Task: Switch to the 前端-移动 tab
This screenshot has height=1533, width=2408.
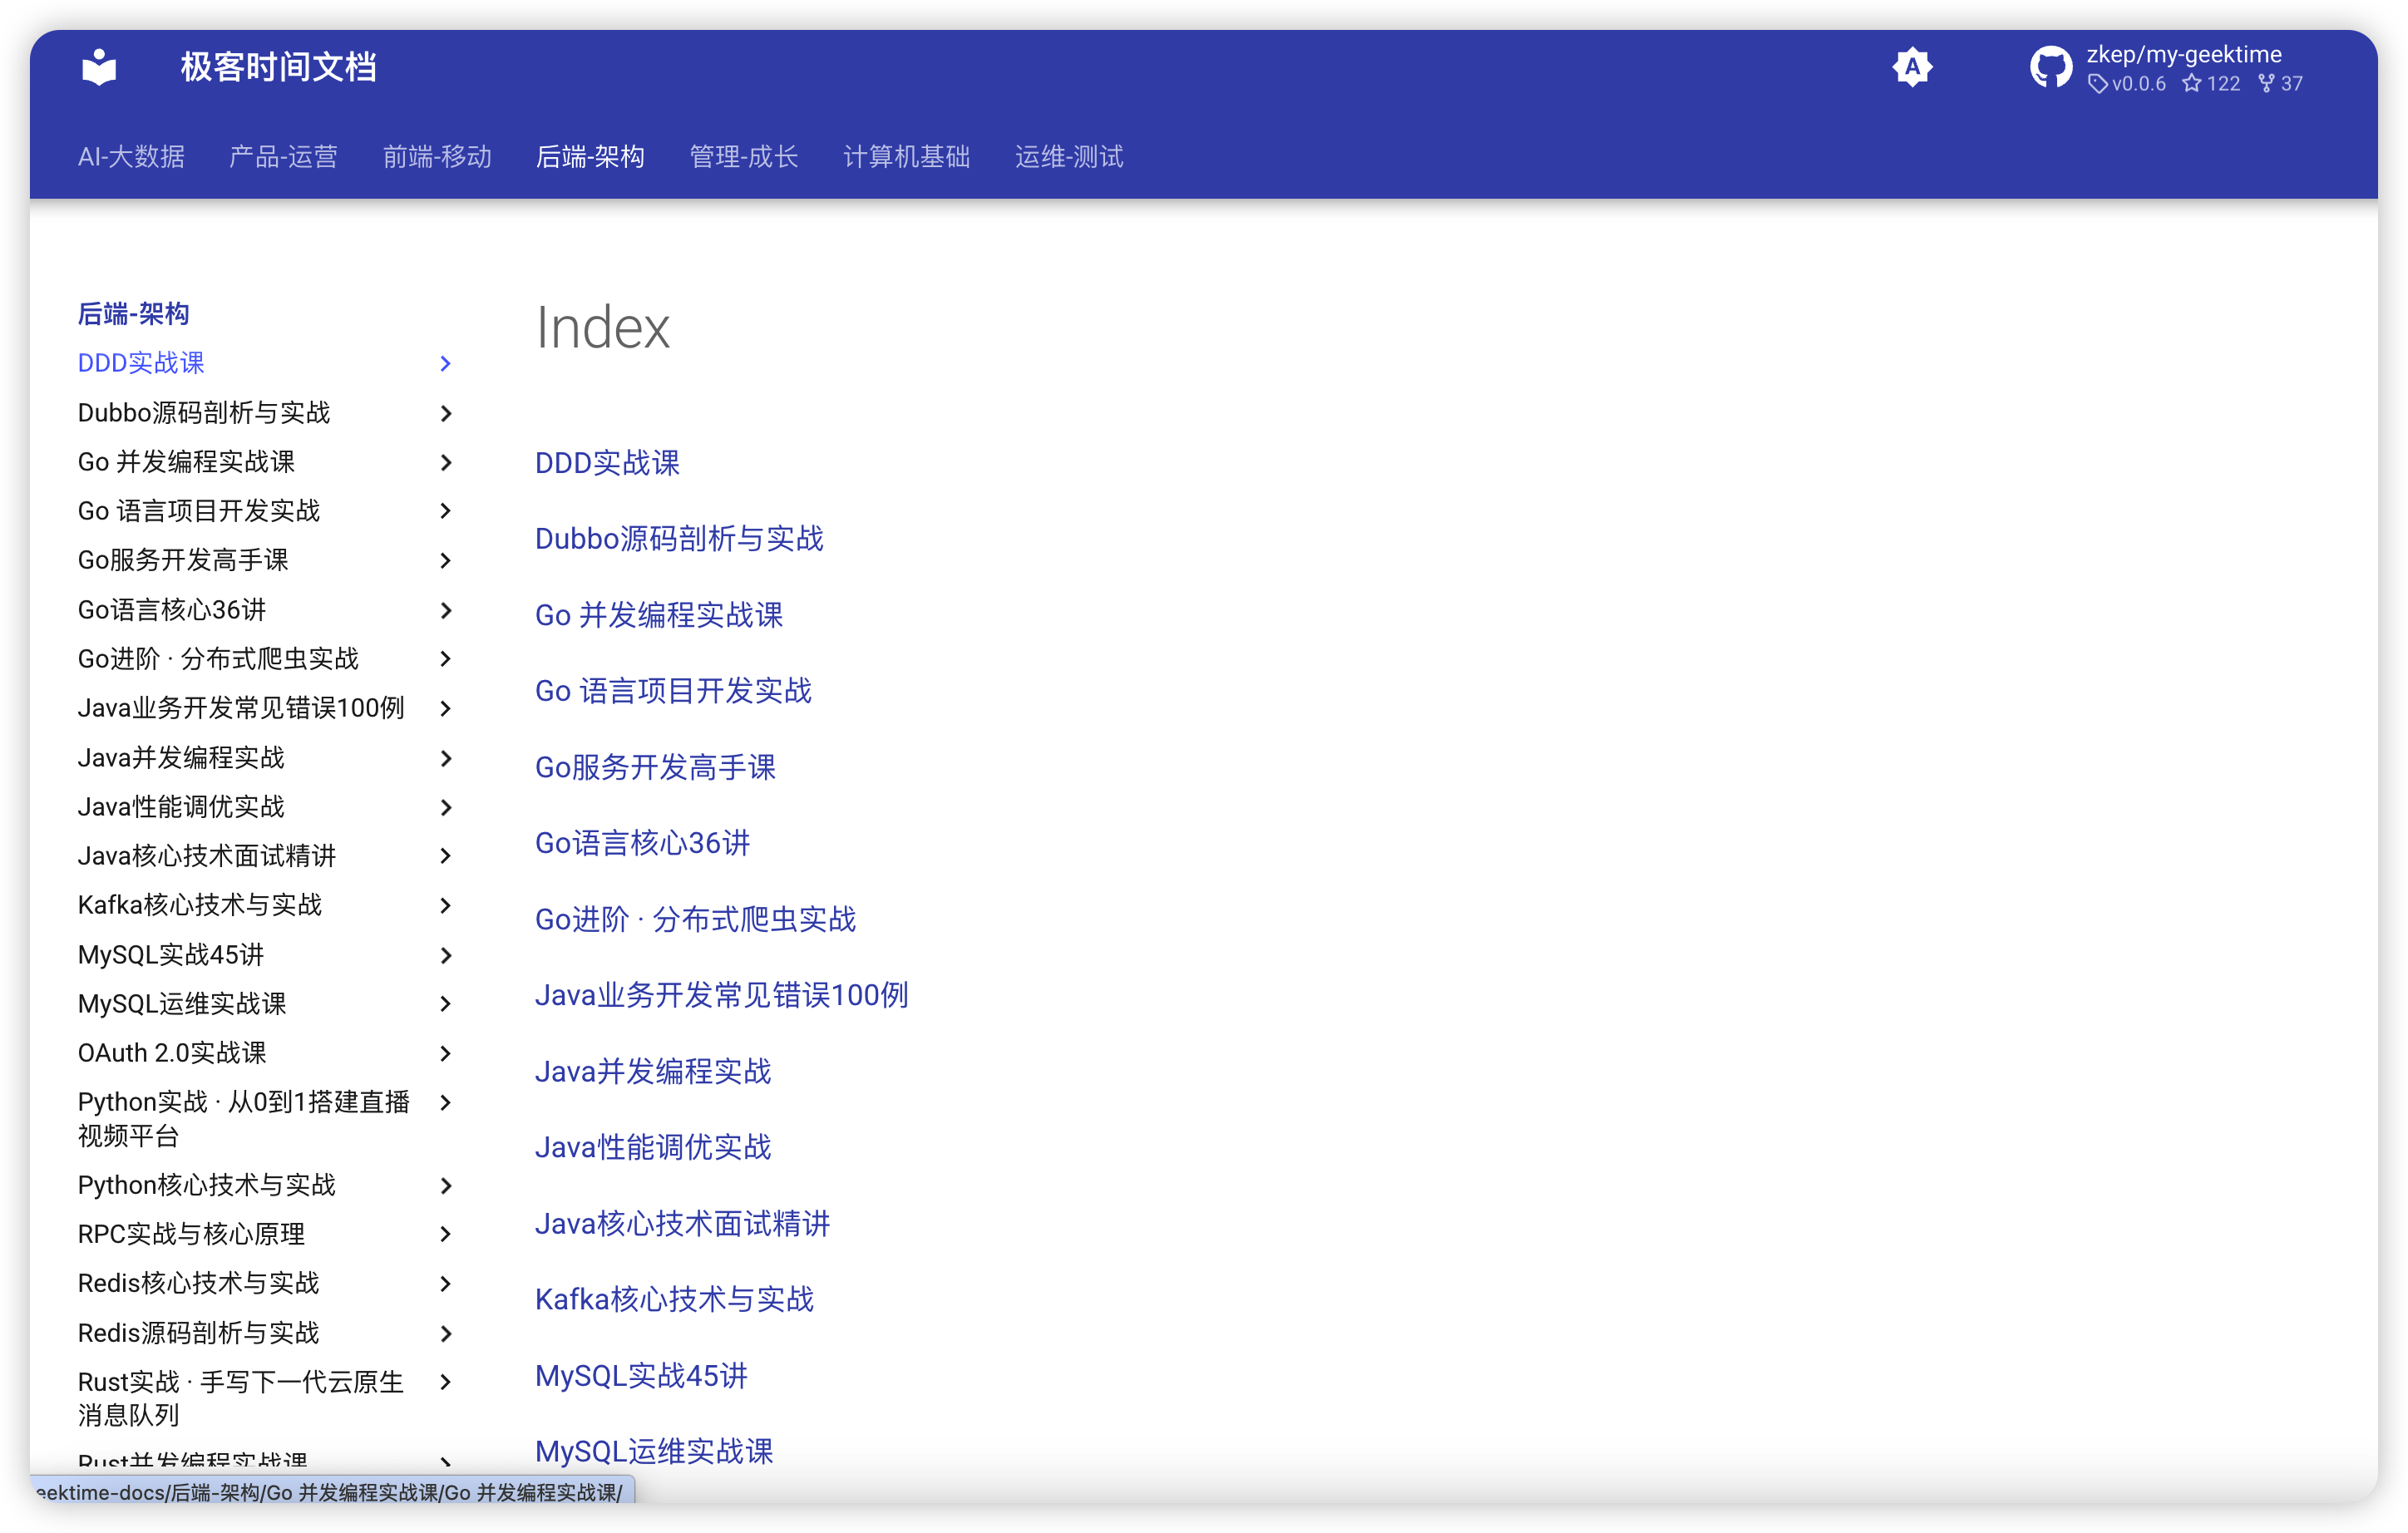Action: (437, 157)
